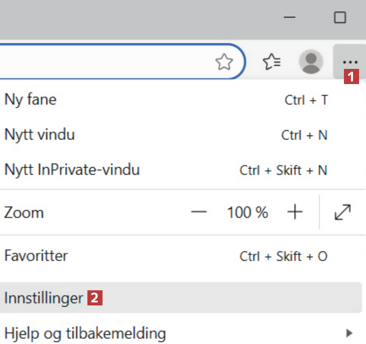
Task: Expand the Hjelp og tilbakemelding submenu arrow
Action: (349, 333)
